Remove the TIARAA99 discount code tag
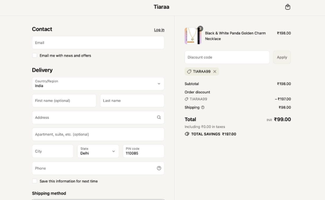This screenshot has width=325, height=200. [215, 72]
